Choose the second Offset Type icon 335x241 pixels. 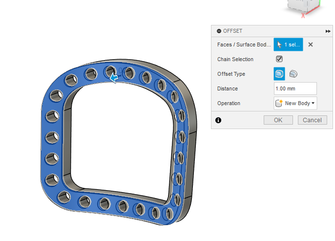[x=293, y=74]
